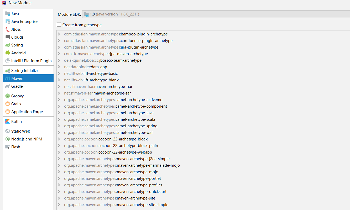
Task: Click the Kotlin logo icon
Action: tap(8, 122)
